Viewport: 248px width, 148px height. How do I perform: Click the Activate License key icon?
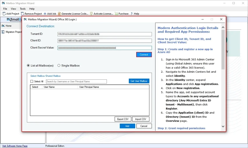(x=91, y=14)
